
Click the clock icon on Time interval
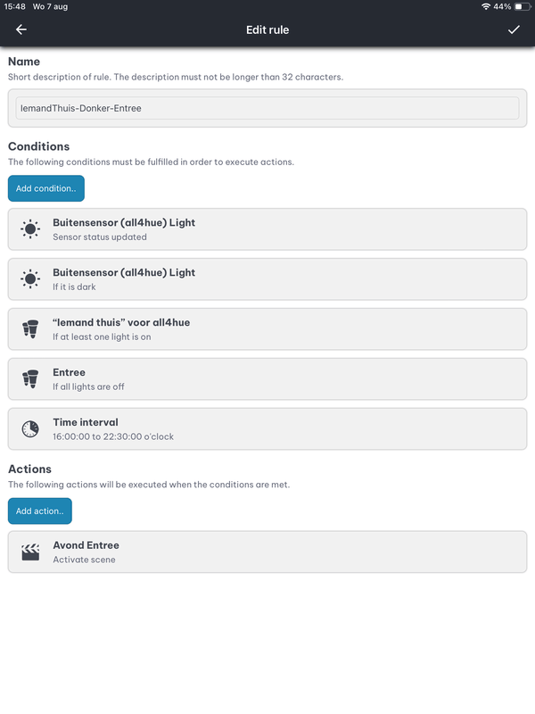30,429
